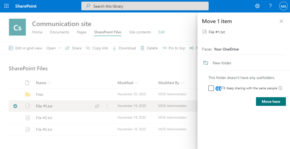Click the New folder icon
The image size is (290, 149).
pyautogui.click(x=206, y=63)
